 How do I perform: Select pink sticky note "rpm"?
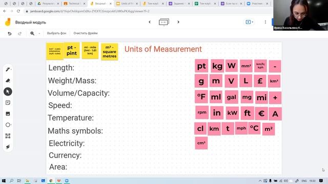(x=202, y=112)
